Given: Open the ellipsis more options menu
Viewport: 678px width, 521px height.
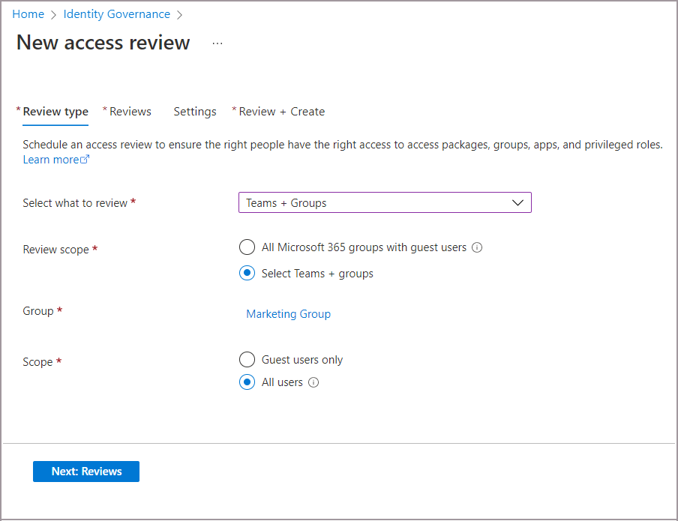Looking at the screenshot, I should [x=217, y=43].
